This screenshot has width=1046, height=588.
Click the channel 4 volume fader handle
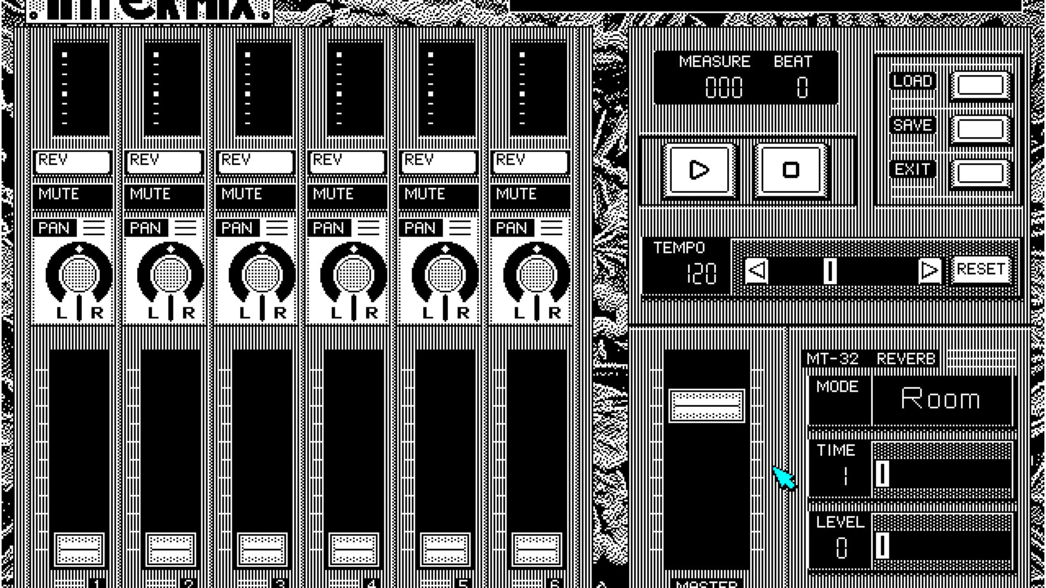click(x=354, y=550)
